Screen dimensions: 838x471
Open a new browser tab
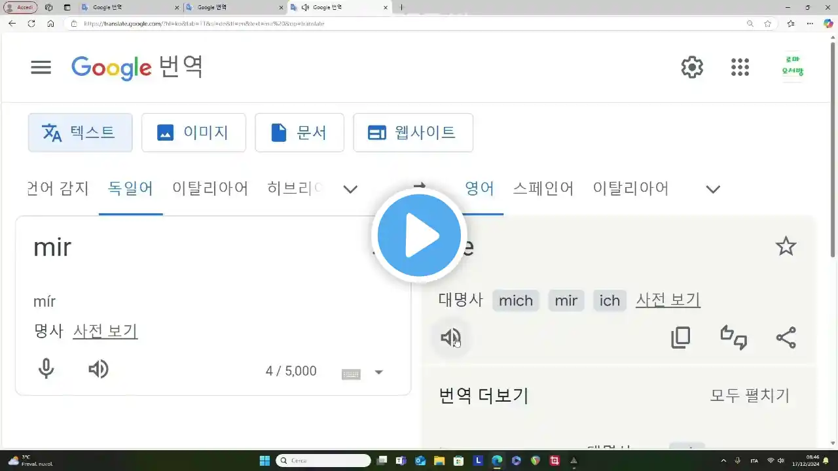click(401, 7)
